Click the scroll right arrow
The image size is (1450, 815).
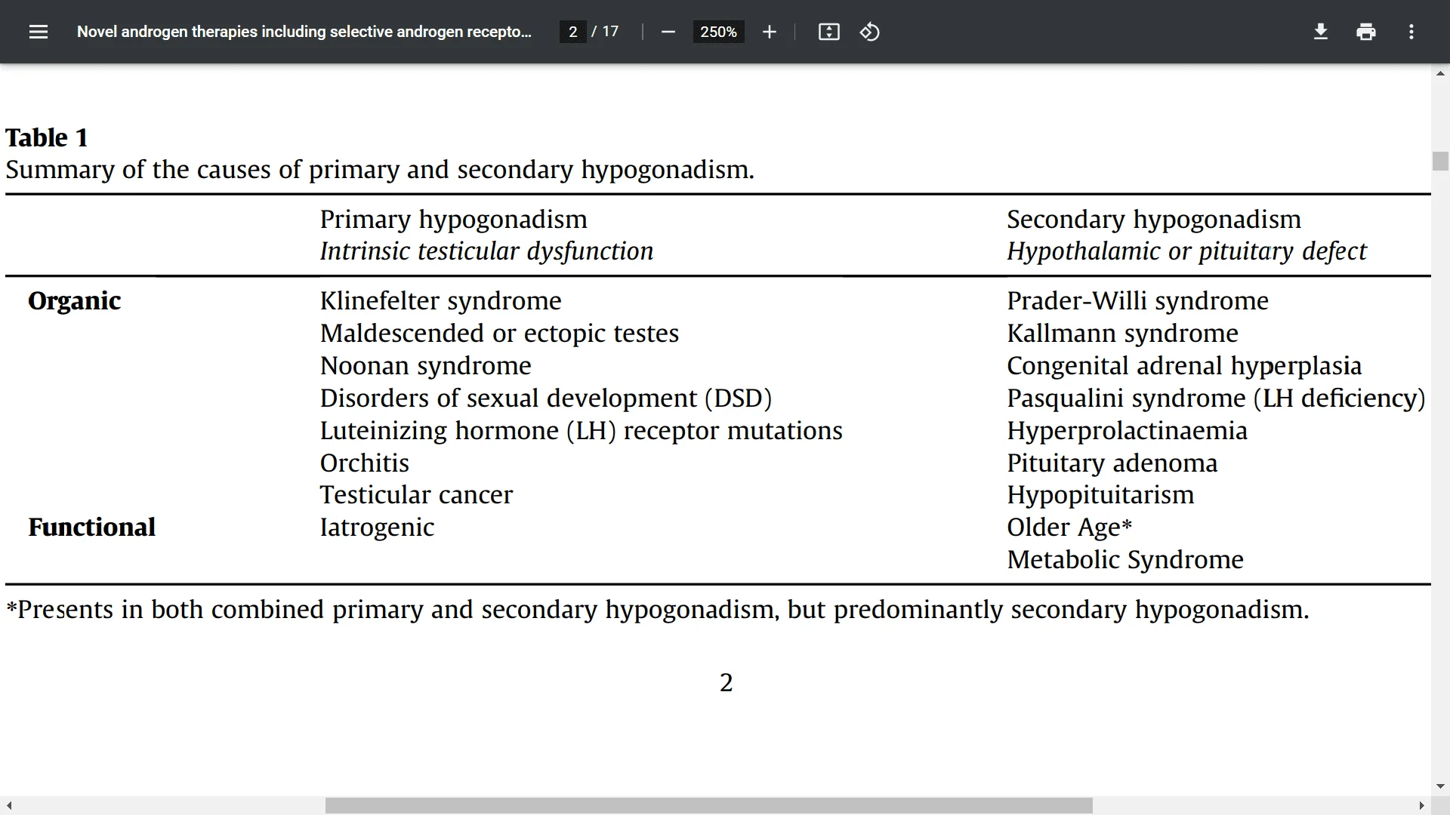click(x=1421, y=806)
